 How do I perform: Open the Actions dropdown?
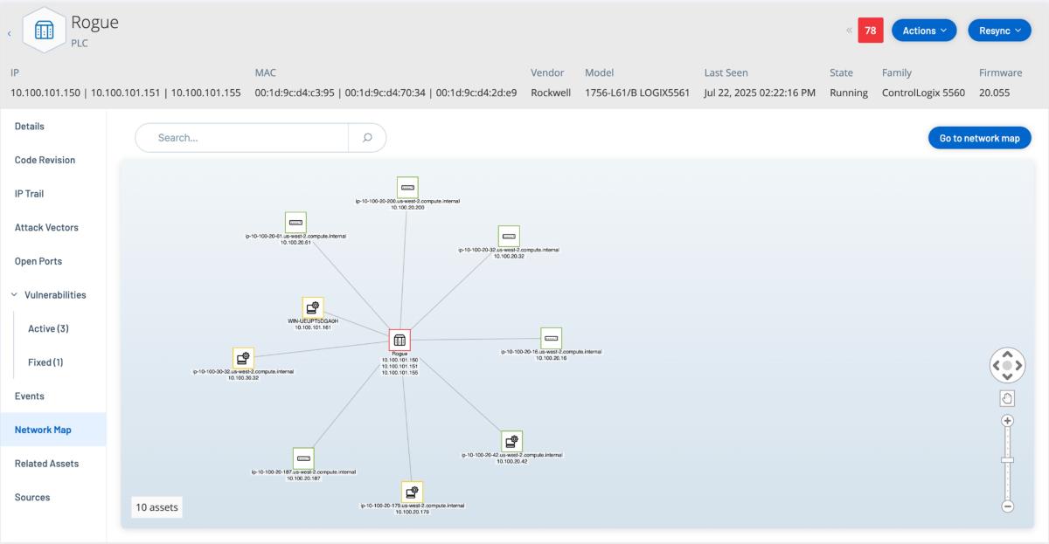point(925,31)
